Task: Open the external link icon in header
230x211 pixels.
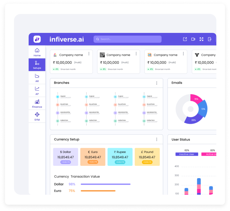Action: pyautogui.click(x=185, y=39)
